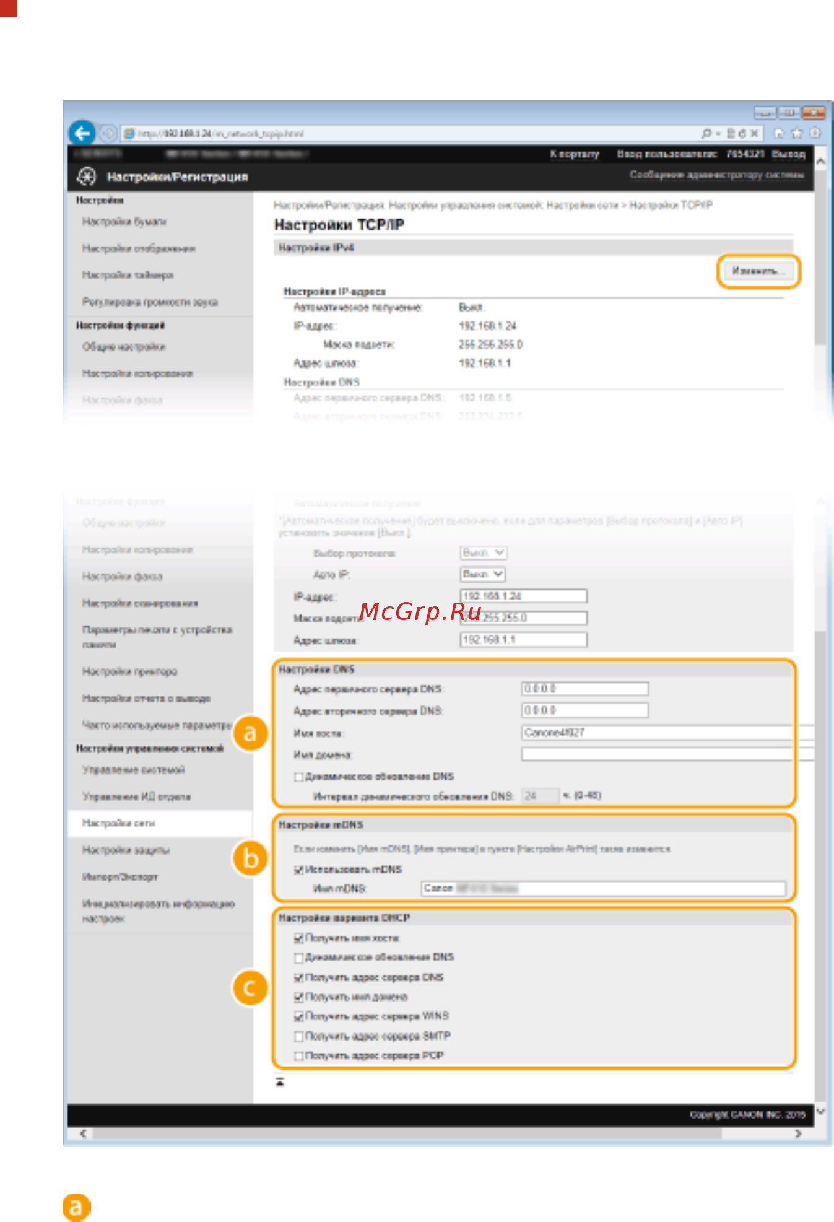Open Импорт/Экспорт in the sidebar
This screenshot has width=834, height=1222.
point(120,876)
